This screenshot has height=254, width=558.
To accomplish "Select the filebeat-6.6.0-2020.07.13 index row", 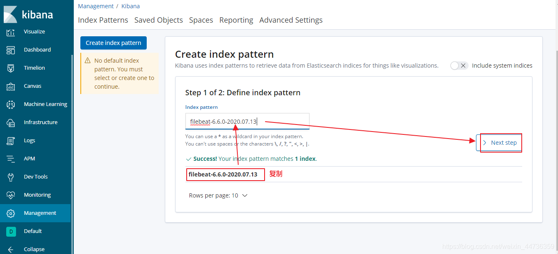I will click(354, 174).
